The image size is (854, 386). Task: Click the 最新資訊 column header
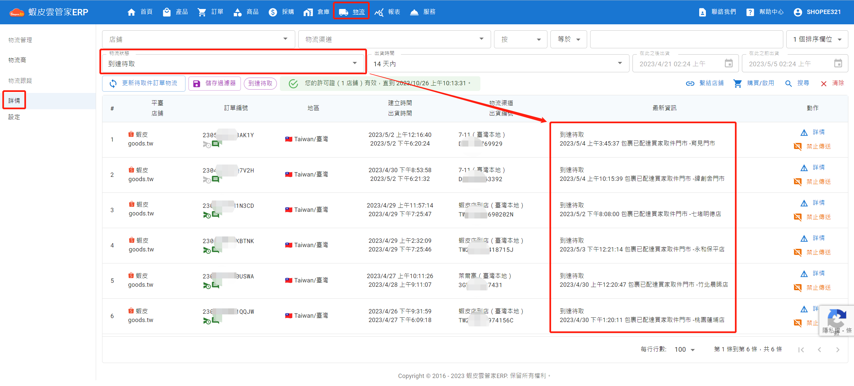[x=664, y=108]
